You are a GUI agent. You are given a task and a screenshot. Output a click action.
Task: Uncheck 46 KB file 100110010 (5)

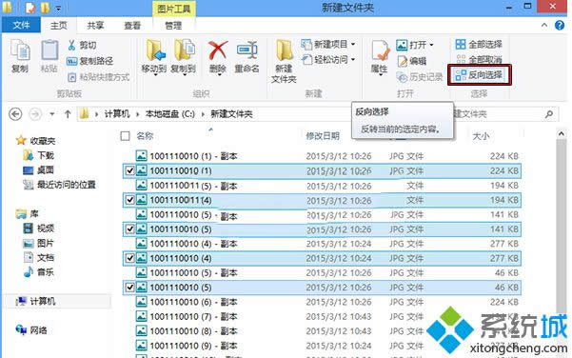[x=129, y=288]
